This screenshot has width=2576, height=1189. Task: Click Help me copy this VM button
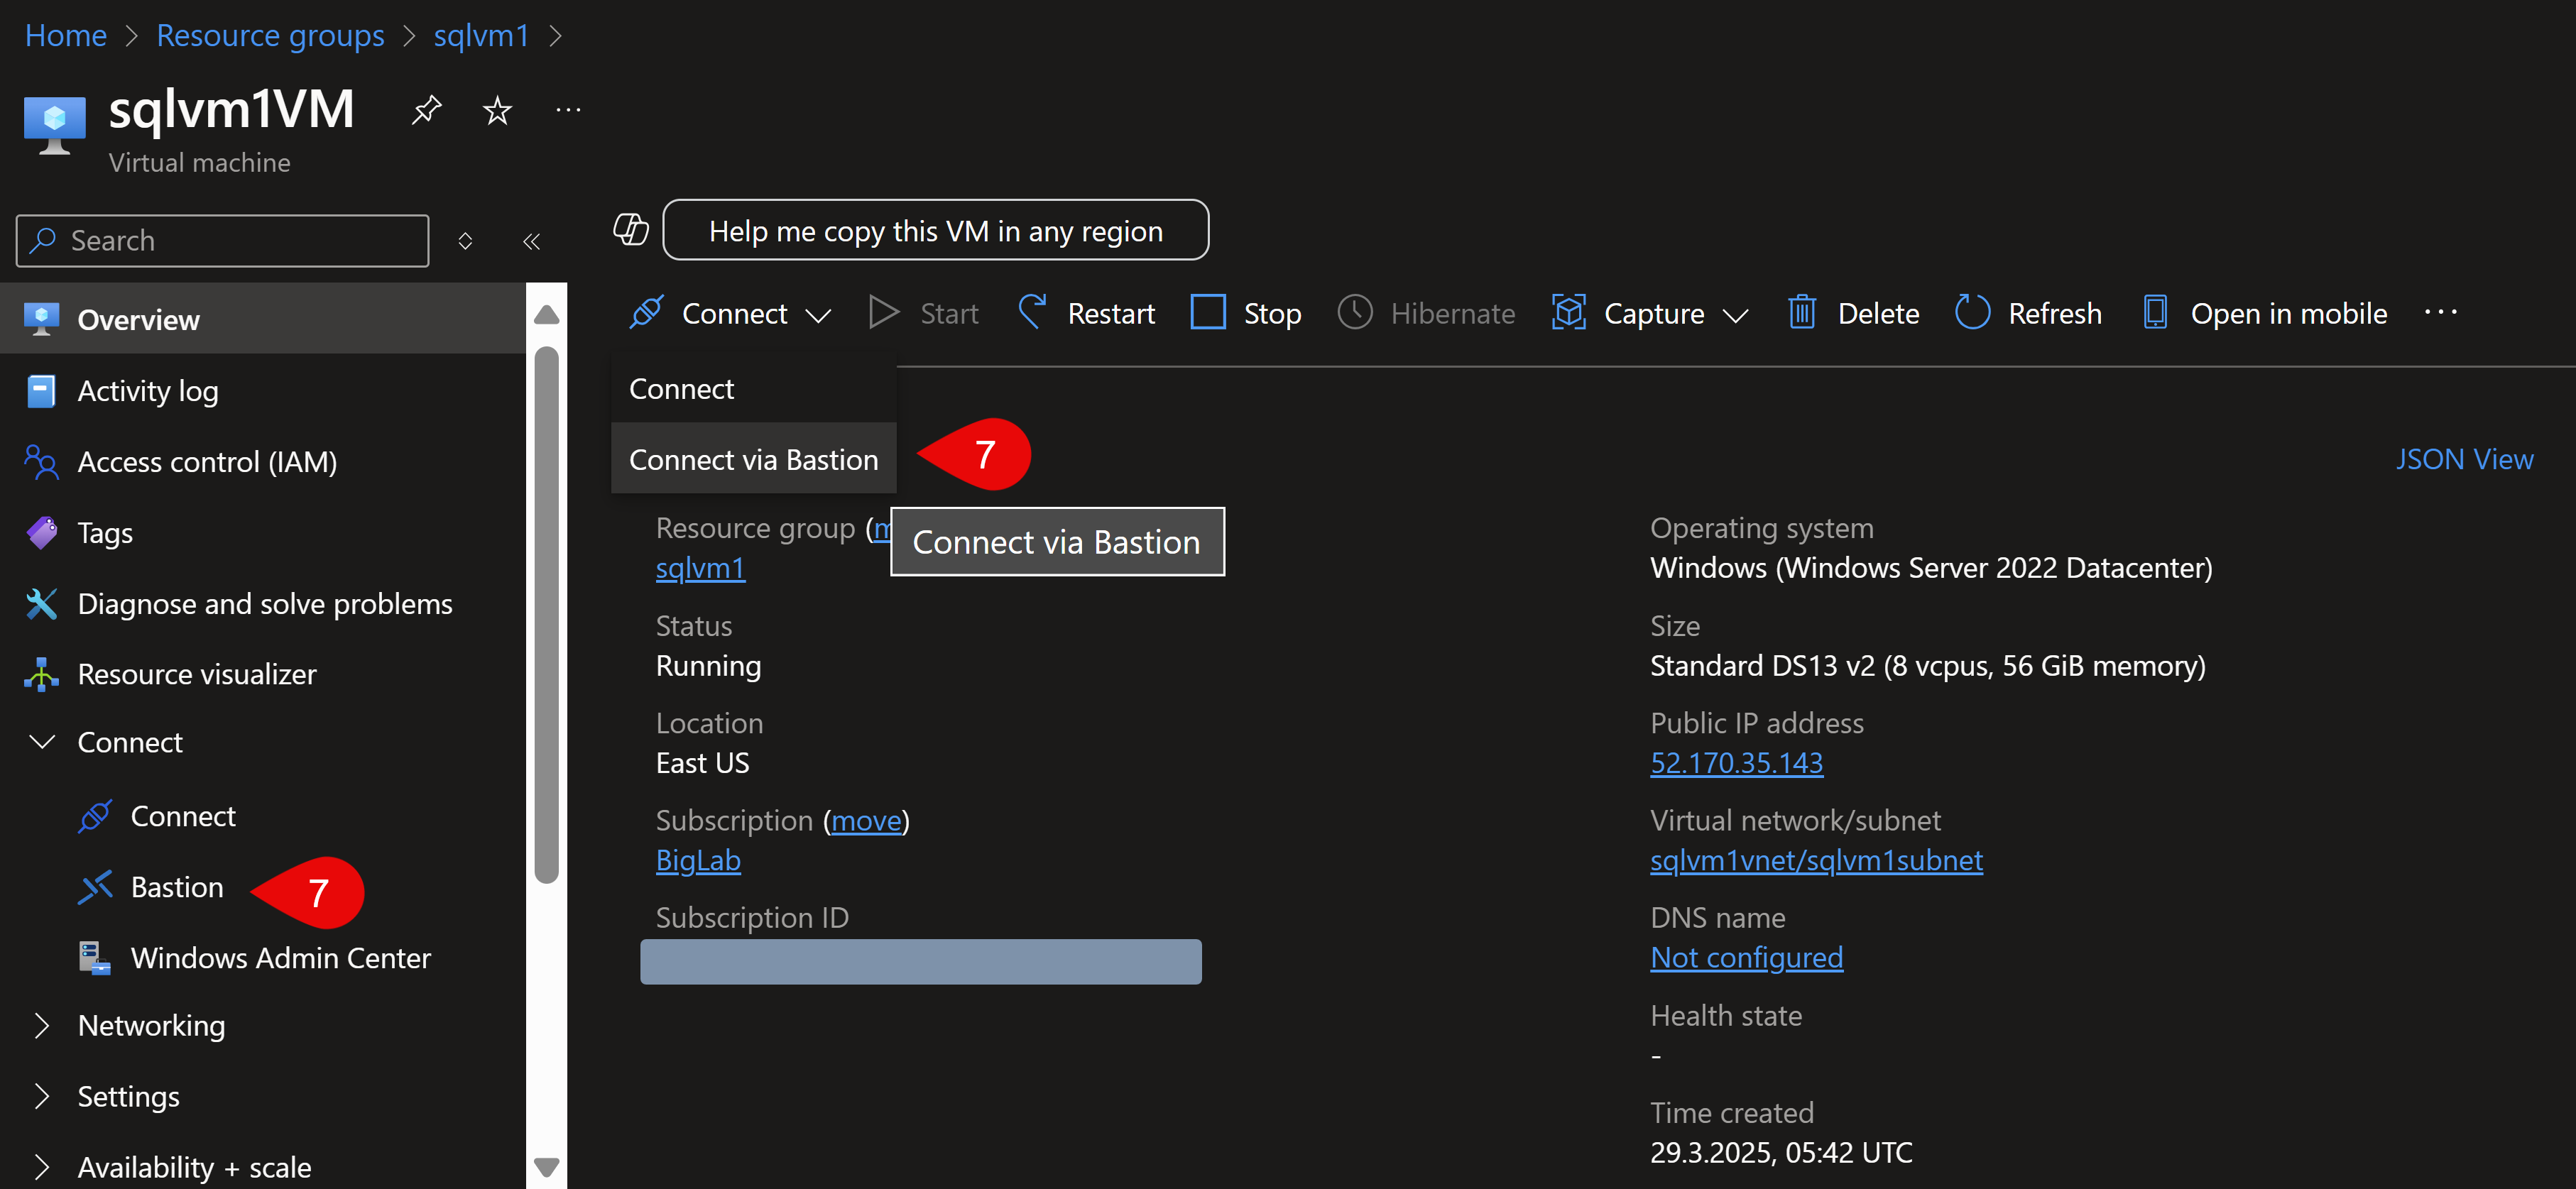point(935,230)
